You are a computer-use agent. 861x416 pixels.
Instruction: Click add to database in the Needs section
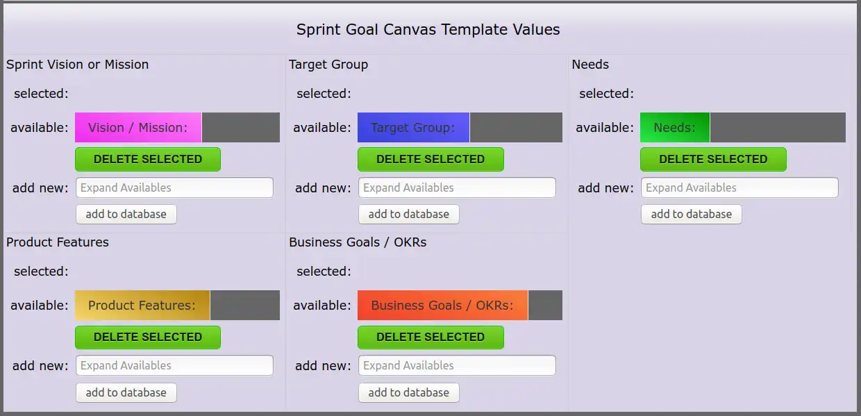[x=691, y=214]
